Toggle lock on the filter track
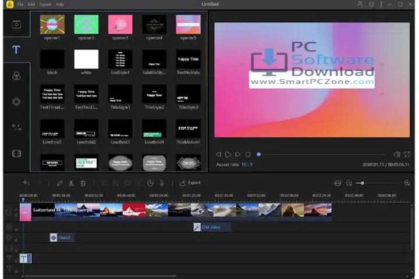 click(x=16, y=229)
